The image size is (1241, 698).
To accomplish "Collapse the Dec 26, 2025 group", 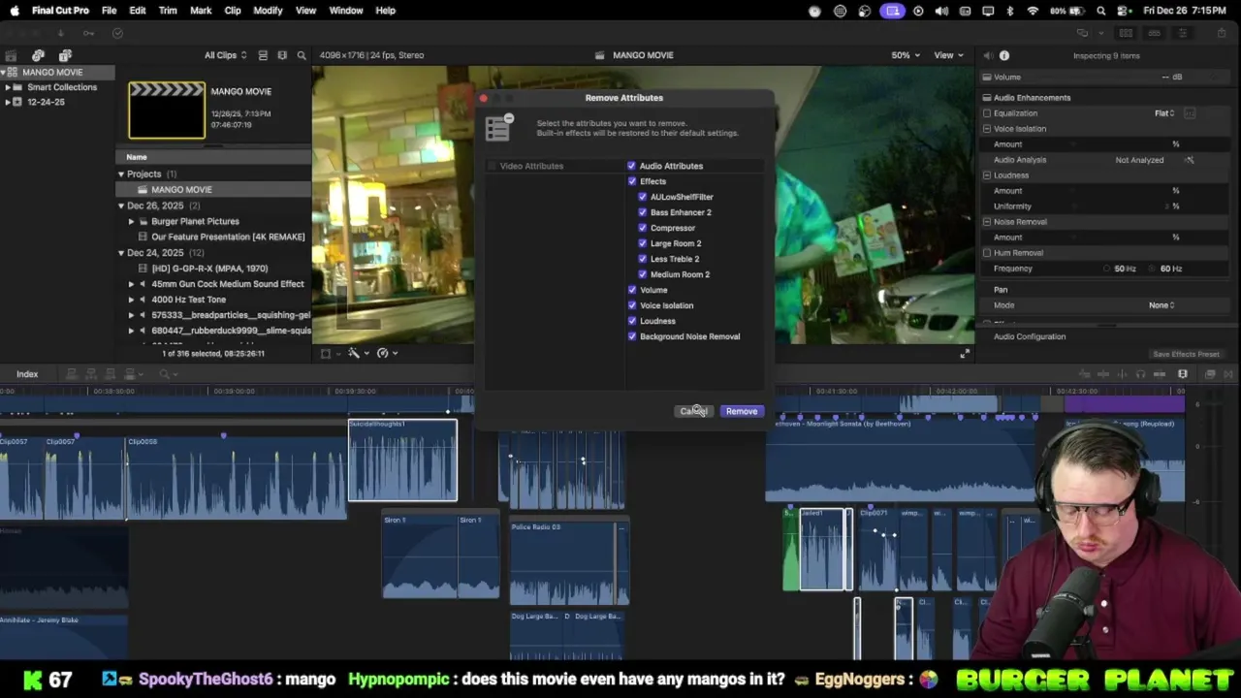I will [x=121, y=206].
